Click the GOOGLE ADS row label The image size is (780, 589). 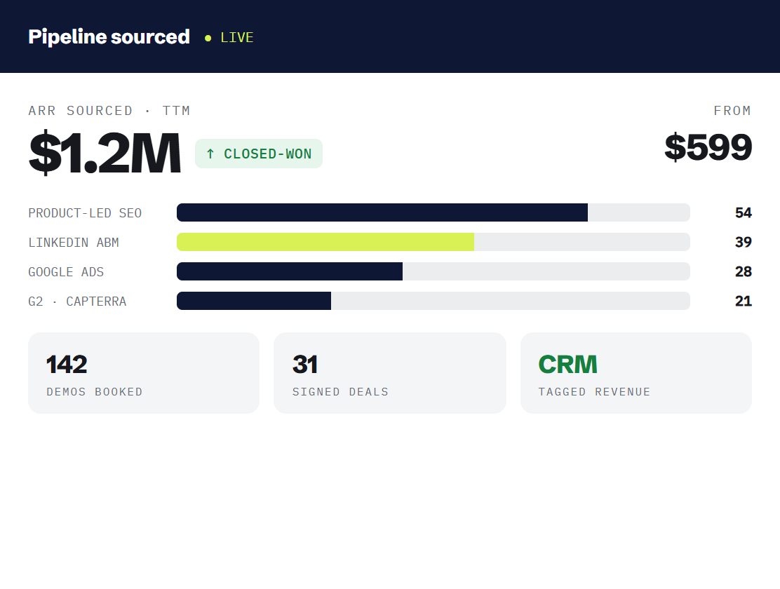point(66,271)
